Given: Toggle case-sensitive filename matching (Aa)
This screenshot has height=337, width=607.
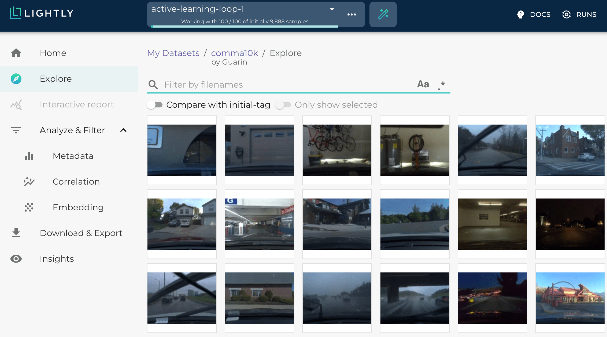Looking at the screenshot, I should [423, 84].
